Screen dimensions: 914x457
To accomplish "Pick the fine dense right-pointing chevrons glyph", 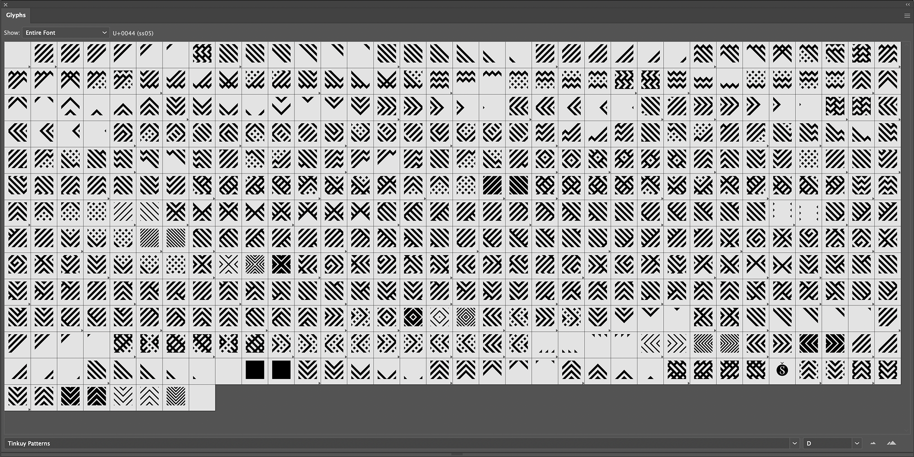I will coord(729,344).
